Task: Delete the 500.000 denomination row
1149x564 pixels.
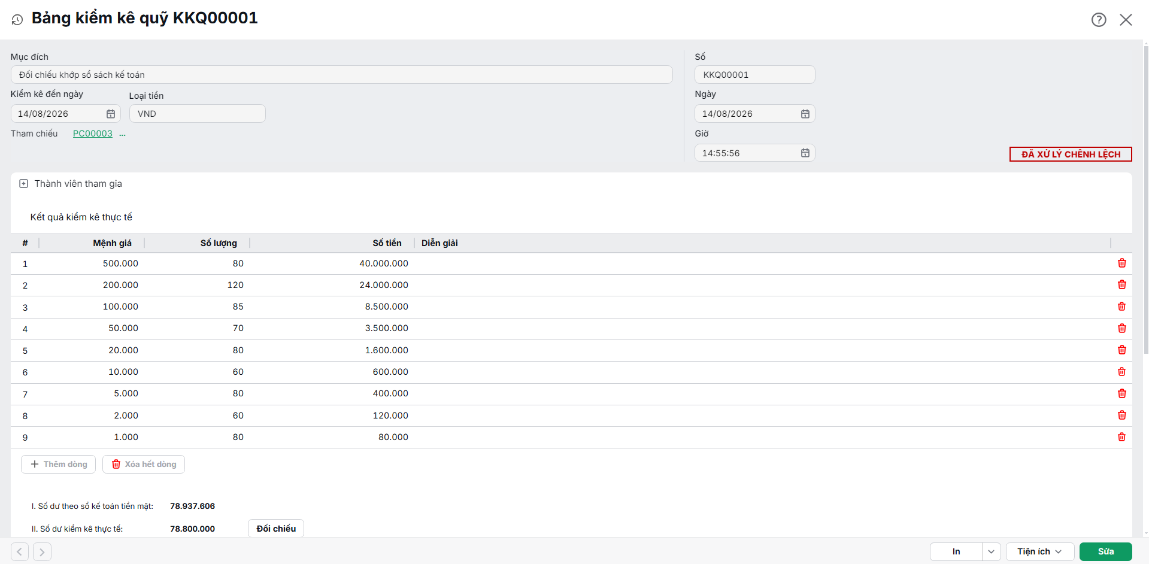Action: 1122,263
